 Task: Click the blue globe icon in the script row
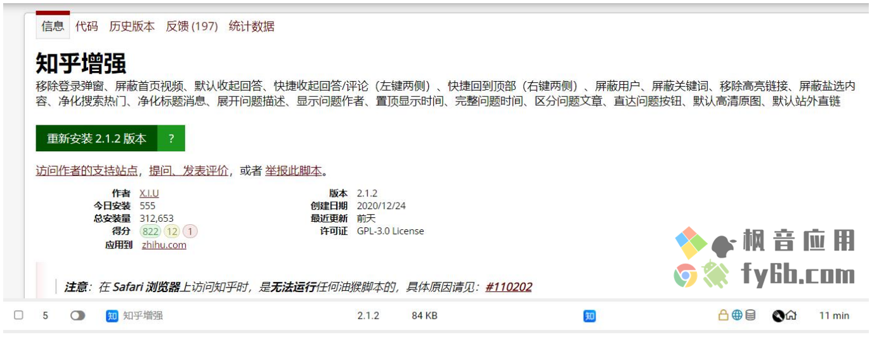(736, 315)
